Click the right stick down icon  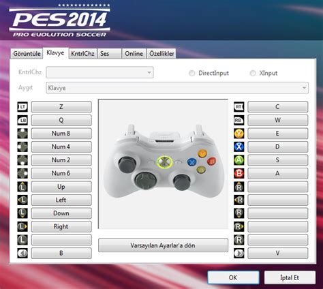click(239, 213)
